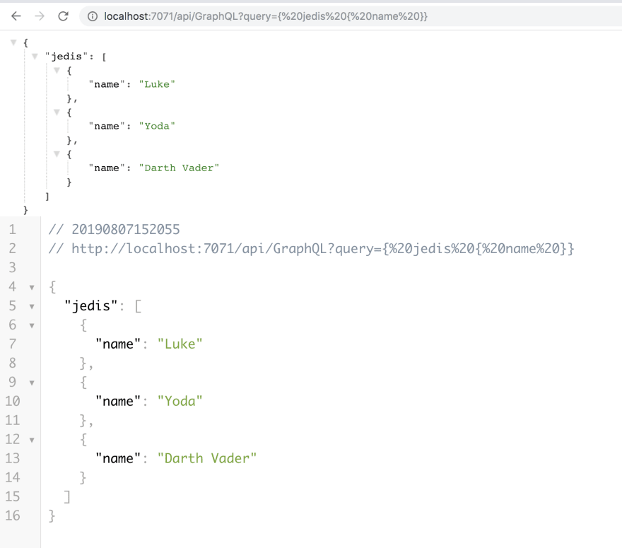Open the http://localhost:7071 comment link on line 2
Screen dimensions: 622x548
(322, 249)
